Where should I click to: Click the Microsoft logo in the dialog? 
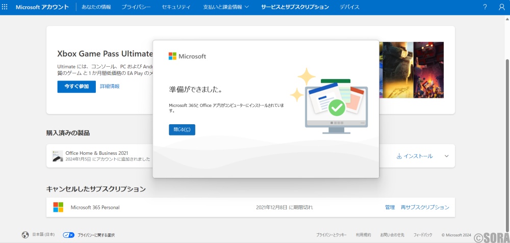point(187,56)
